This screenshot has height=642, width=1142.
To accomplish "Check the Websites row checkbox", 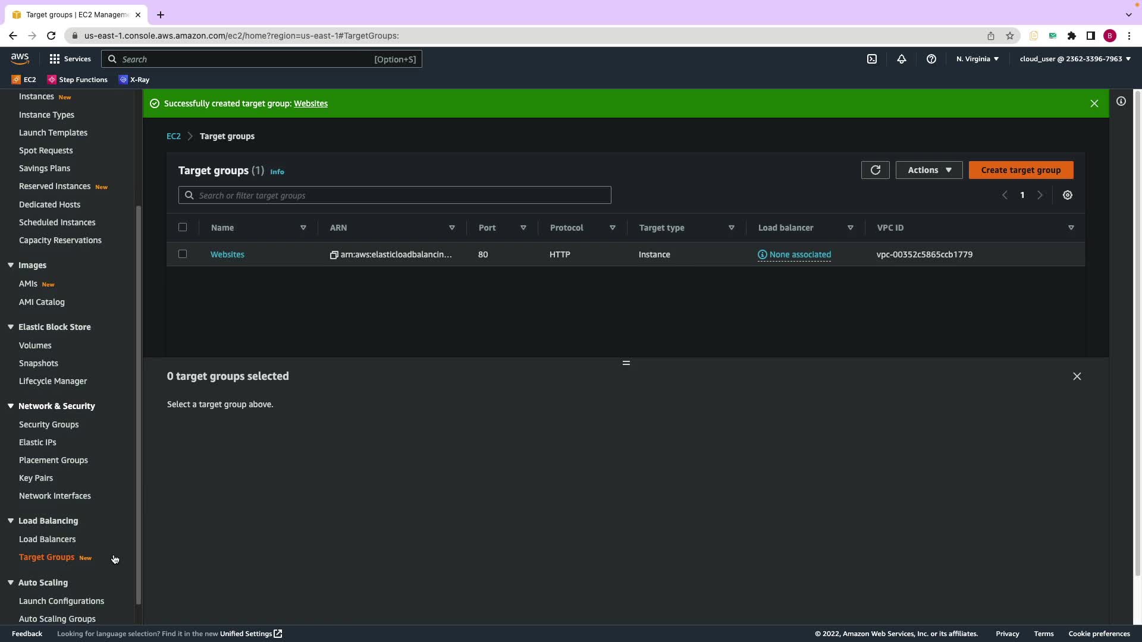I will (x=183, y=254).
